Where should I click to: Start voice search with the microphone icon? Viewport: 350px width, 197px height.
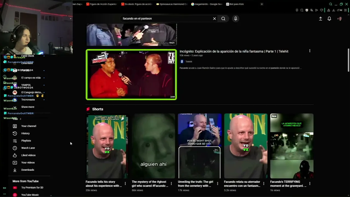point(235,19)
